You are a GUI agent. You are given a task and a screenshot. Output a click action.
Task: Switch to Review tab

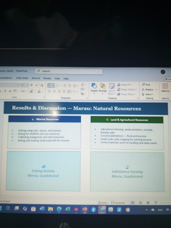coord(47,78)
